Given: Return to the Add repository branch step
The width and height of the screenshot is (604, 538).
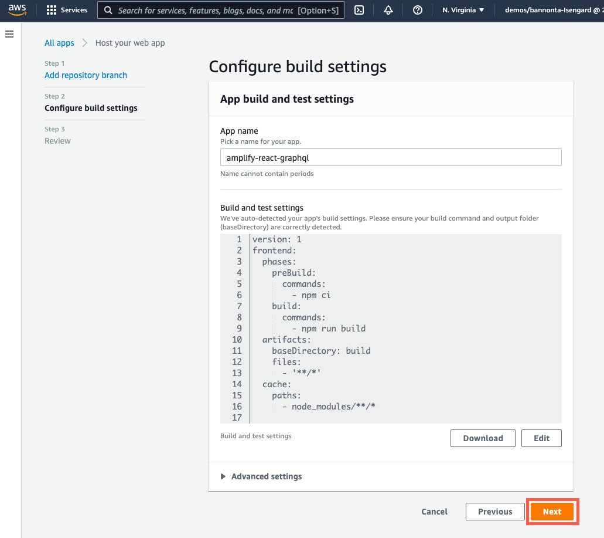Looking at the screenshot, I should (x=86, y=75).
